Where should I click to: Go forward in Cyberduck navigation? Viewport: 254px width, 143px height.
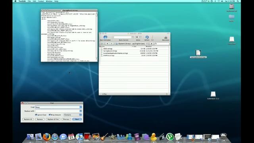pyautogui.click(x=112, y=44)
